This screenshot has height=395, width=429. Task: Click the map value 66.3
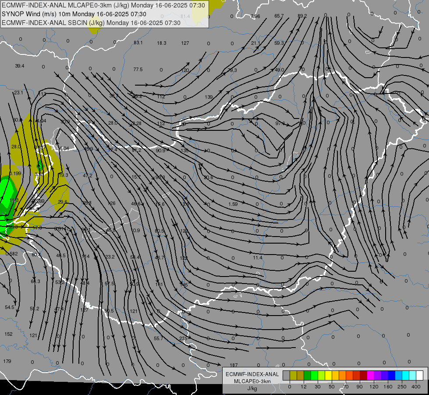pos(35,281)
